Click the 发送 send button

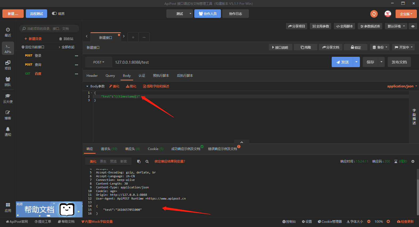point(342,62)
